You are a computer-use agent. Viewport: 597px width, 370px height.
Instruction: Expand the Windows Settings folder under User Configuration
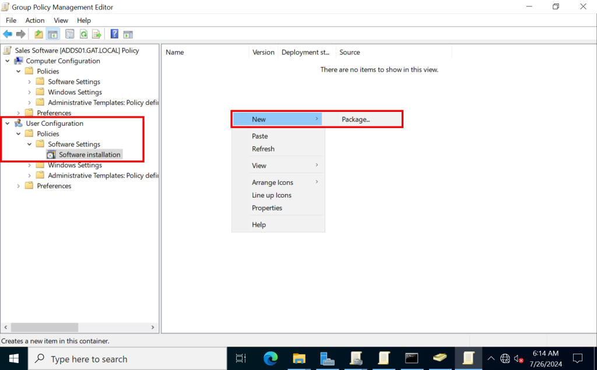point(29,165)
